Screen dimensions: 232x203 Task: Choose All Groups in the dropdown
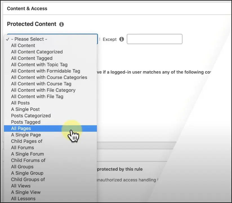(x=22, y=166)
